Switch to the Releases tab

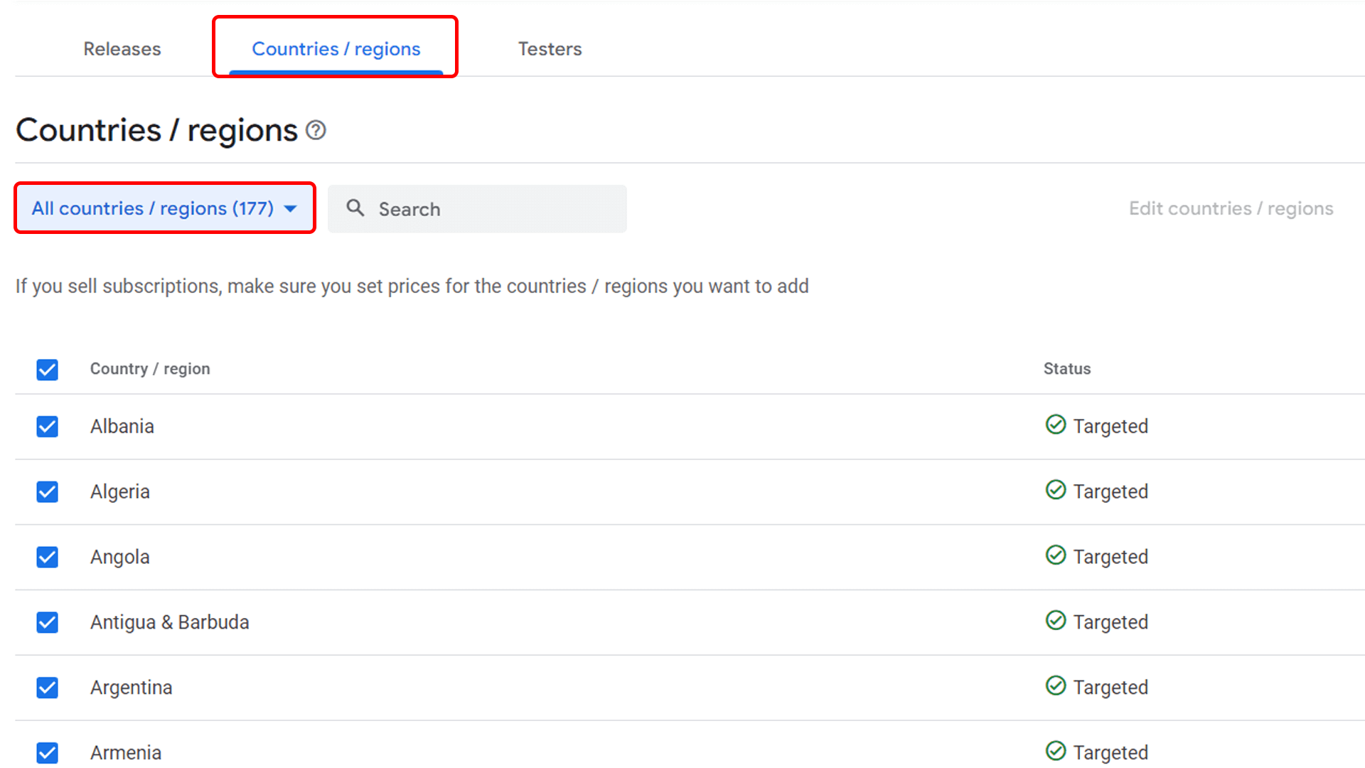[122, 48]
